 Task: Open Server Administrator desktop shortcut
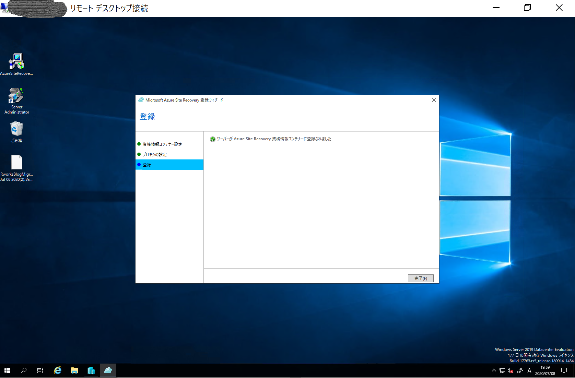tap(16, 101)
